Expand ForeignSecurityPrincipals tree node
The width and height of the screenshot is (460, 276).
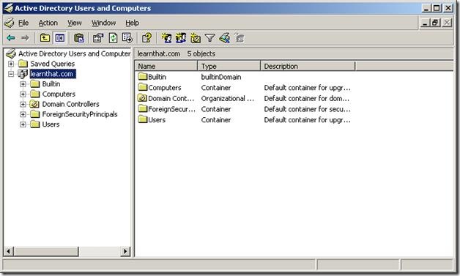point(23,114)
